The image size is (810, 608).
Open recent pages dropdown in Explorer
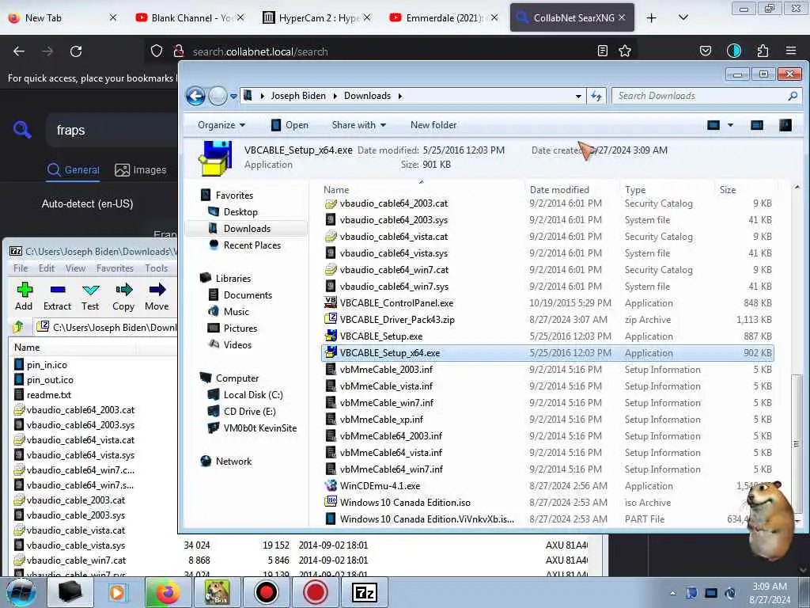pyautogui.click(x=233, y=96)
